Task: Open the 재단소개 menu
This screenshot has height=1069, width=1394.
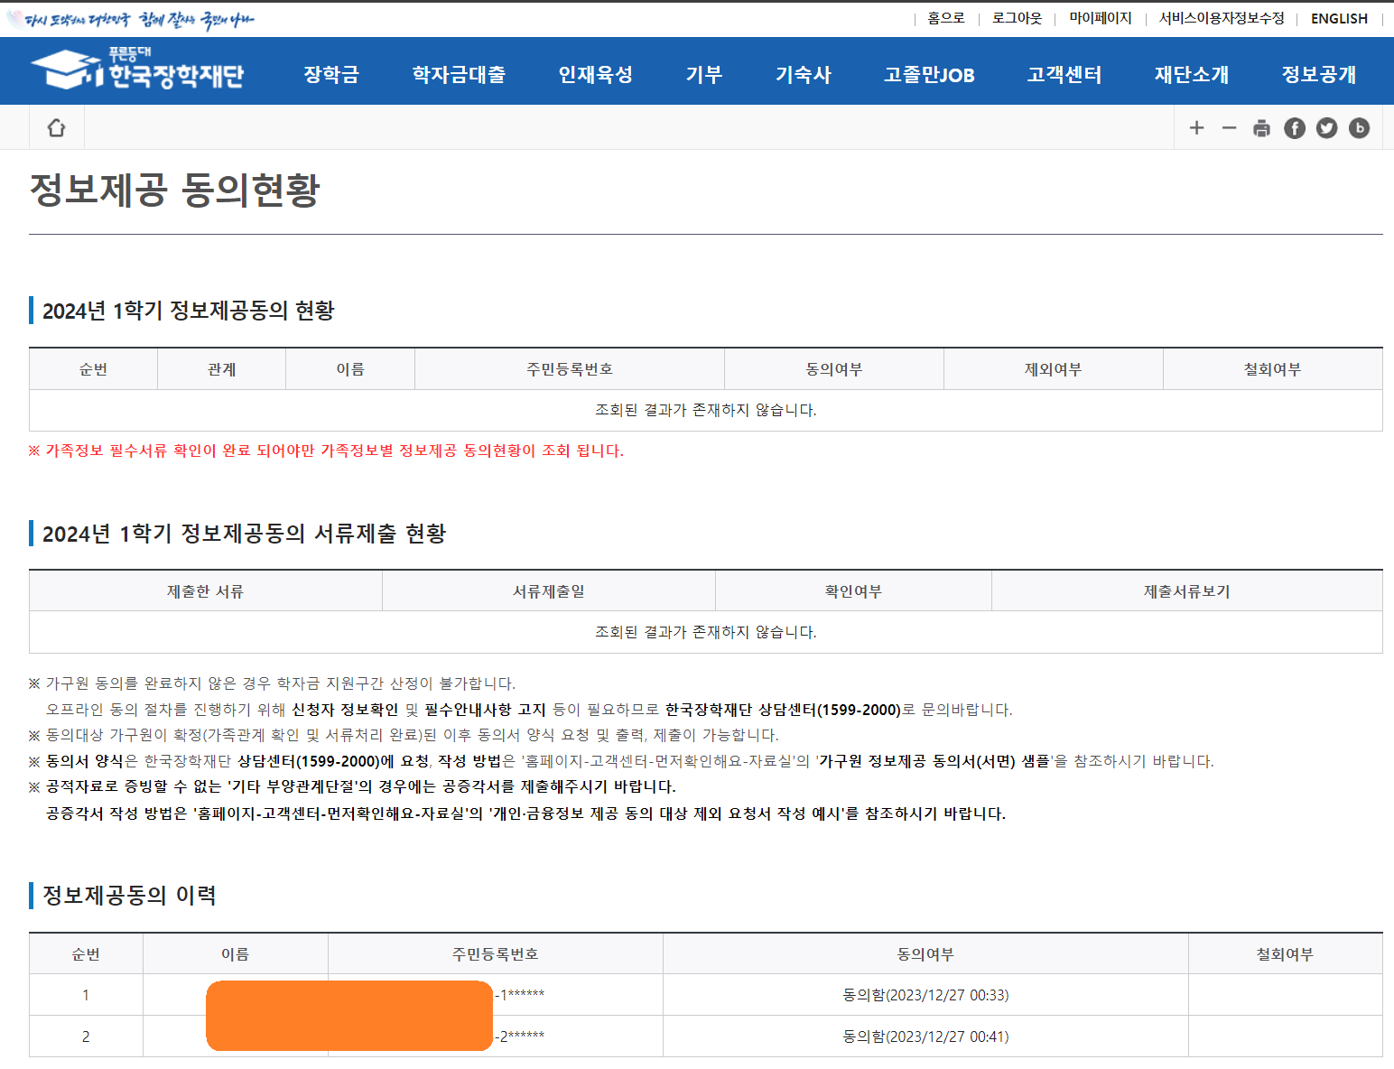Action: (1192, 75)
